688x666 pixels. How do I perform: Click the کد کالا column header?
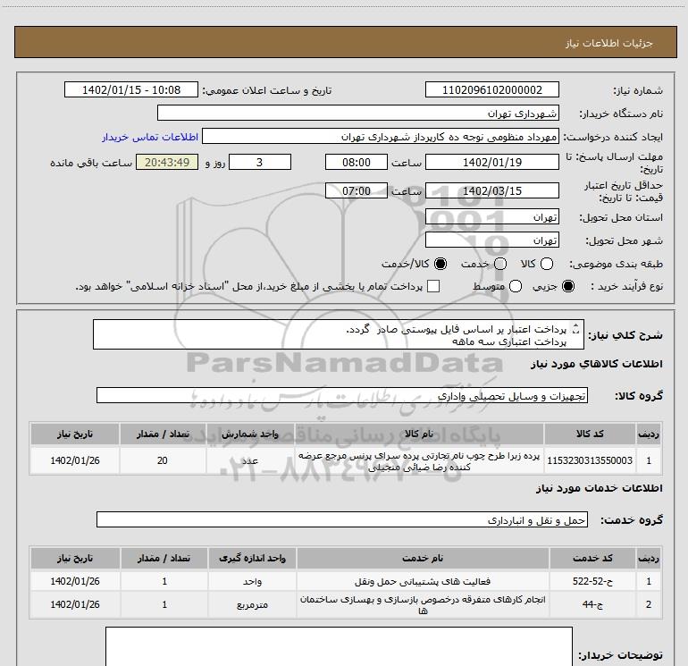coord(590,434)
